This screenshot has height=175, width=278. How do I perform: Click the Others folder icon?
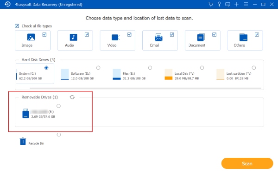243,37
